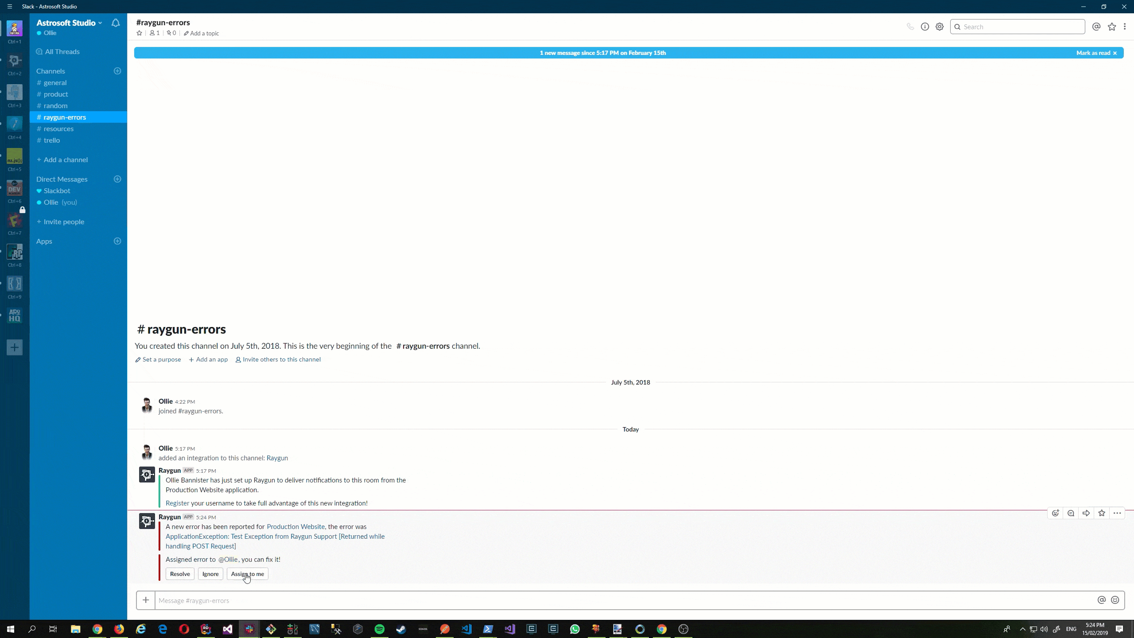Click the Apps plus icon
The height and width of the screenshot is (638, 1134).
tap(117, 241)
